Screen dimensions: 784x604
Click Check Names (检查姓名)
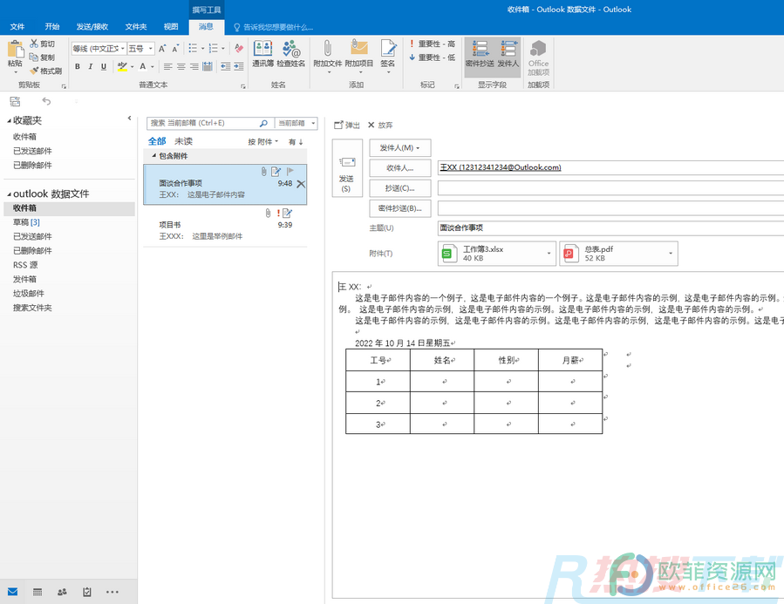(x=291, y=53)
